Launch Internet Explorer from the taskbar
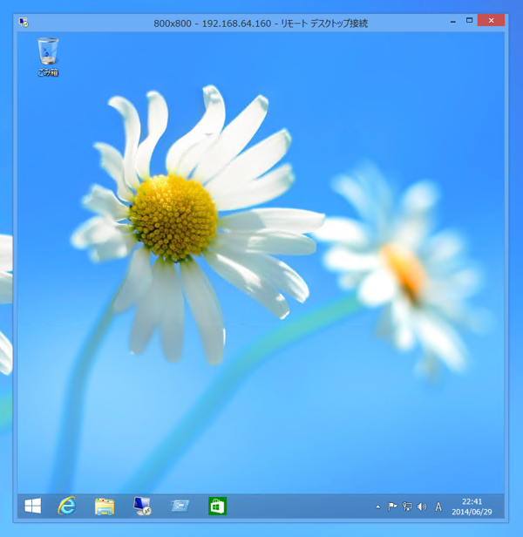This screenshot has height=537, width=523. (67, 506)
